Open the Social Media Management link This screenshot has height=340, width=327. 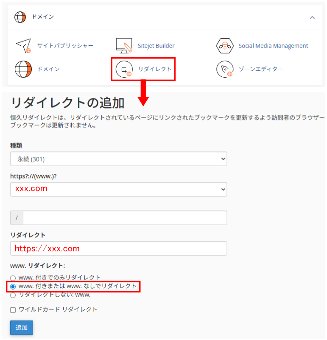(273, 46)
